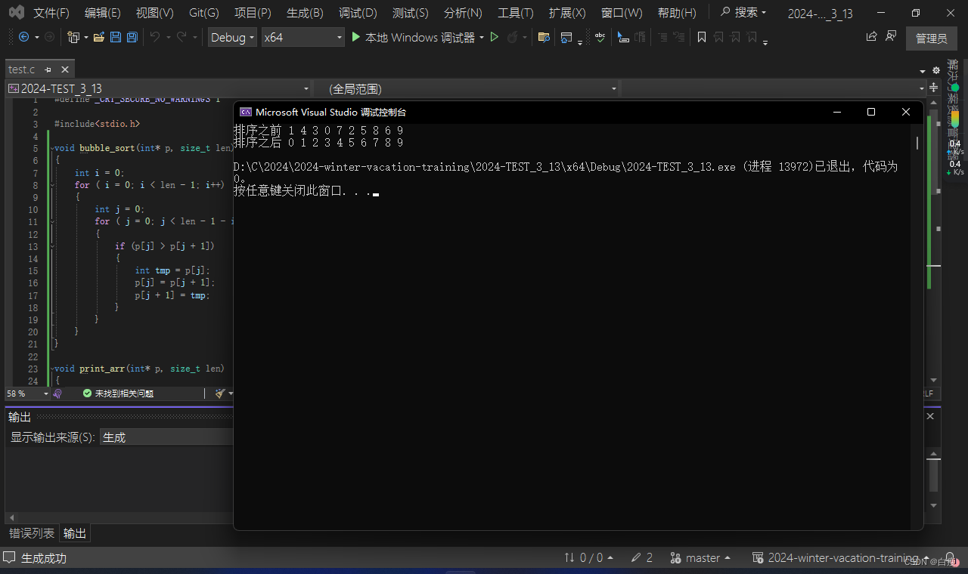Click the 管理员 button
The height and width of the screenshot is (574, 968).
pyautogui.click(x=931, y=39)
